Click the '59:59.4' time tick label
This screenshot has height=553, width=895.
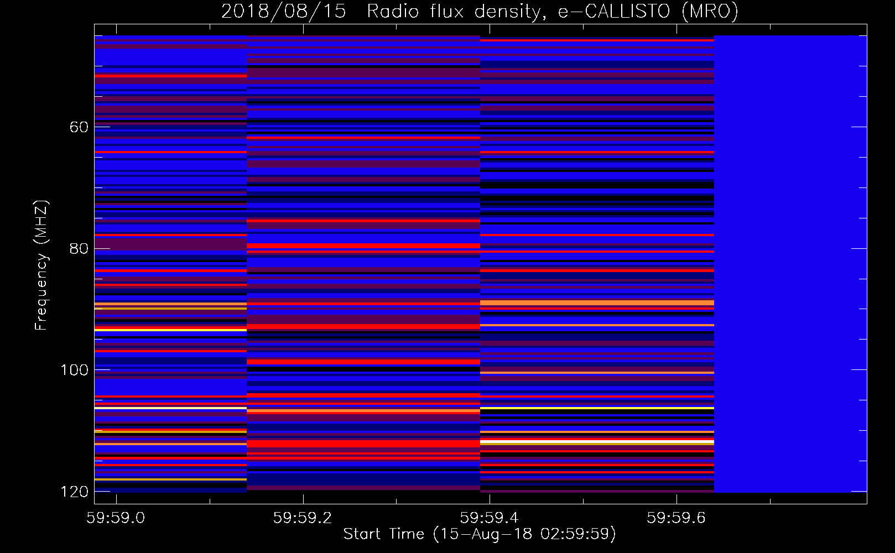click(490, 518)
